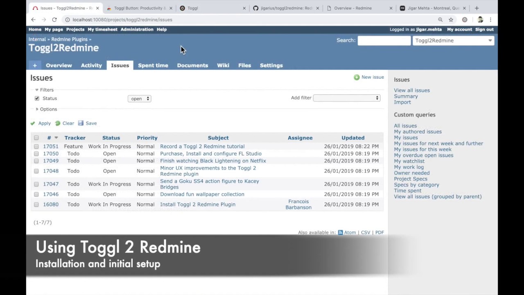
Task: Open the Toggl2Redmine project jump dropdown
Action: click(x=453, y=41)
